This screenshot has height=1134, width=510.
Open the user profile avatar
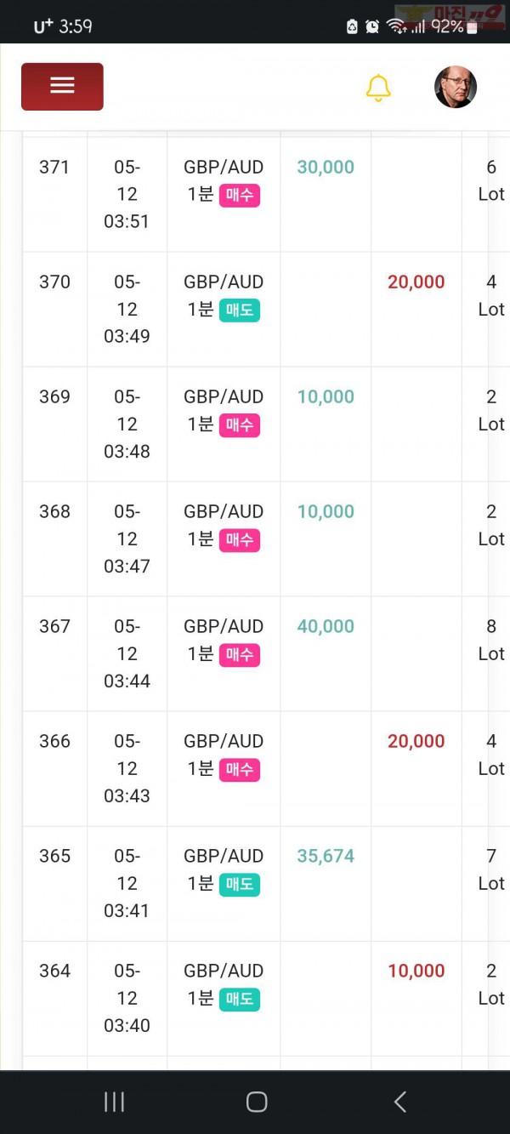[456, 87]
